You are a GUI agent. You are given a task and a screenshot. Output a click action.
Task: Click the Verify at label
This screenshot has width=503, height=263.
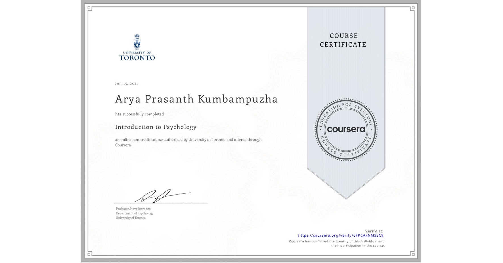pos(374,231)
